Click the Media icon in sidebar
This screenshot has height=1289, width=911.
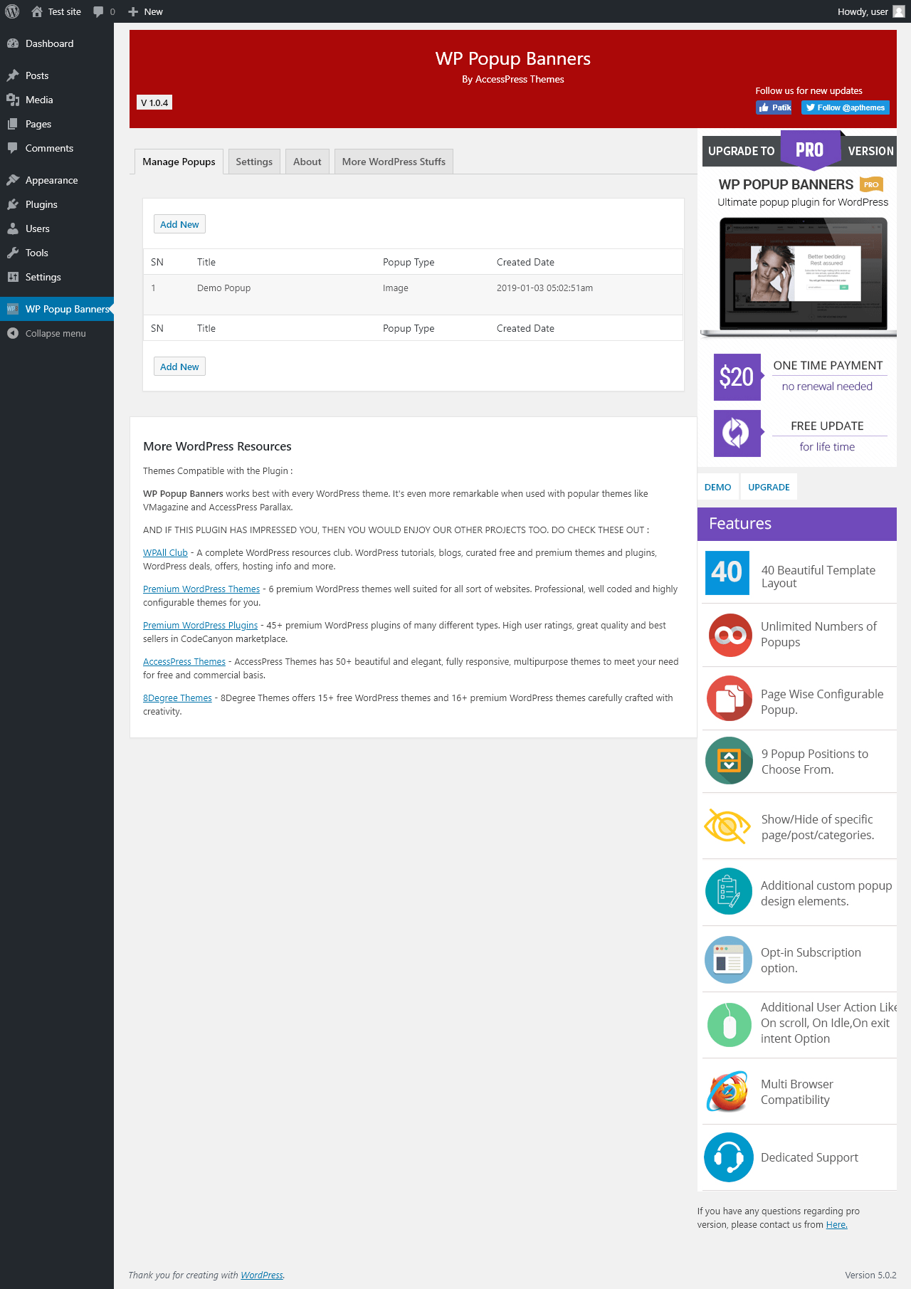pyautogui.click(x=13, y=100)
